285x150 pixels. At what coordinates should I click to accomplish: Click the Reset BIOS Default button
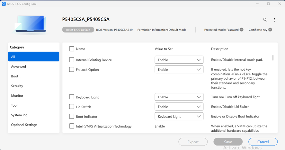point(78,30)
